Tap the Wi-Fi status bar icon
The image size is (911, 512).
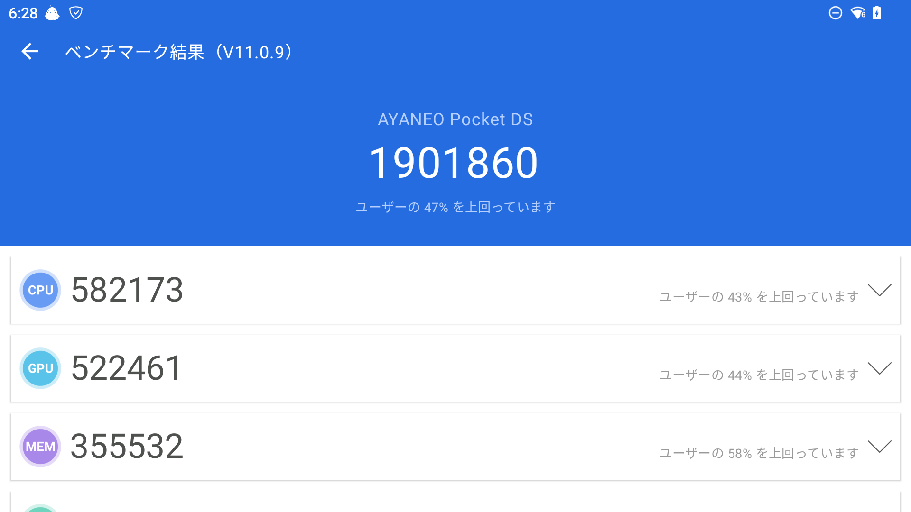(x=858, y=13)
